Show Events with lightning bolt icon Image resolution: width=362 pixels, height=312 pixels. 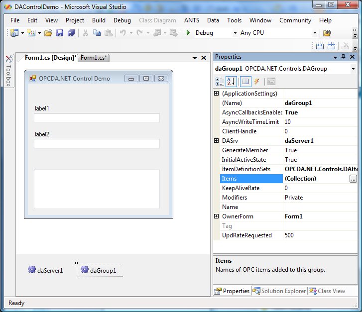(257, 82)
